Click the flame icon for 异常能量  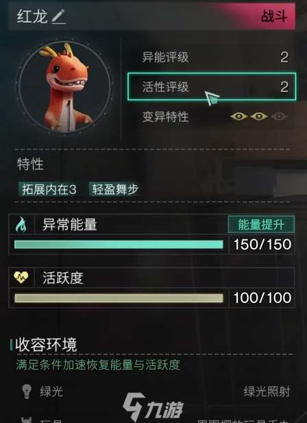point(21,224)
